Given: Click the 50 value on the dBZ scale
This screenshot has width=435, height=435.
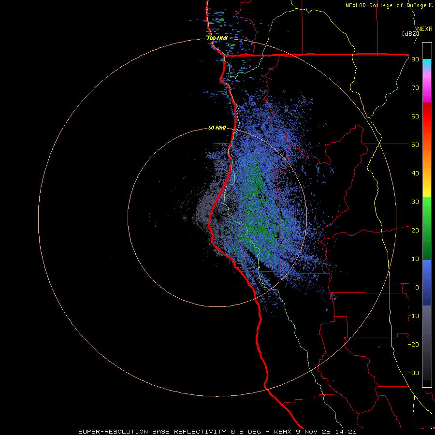Looking at the screenshot, I should (415, 145).
